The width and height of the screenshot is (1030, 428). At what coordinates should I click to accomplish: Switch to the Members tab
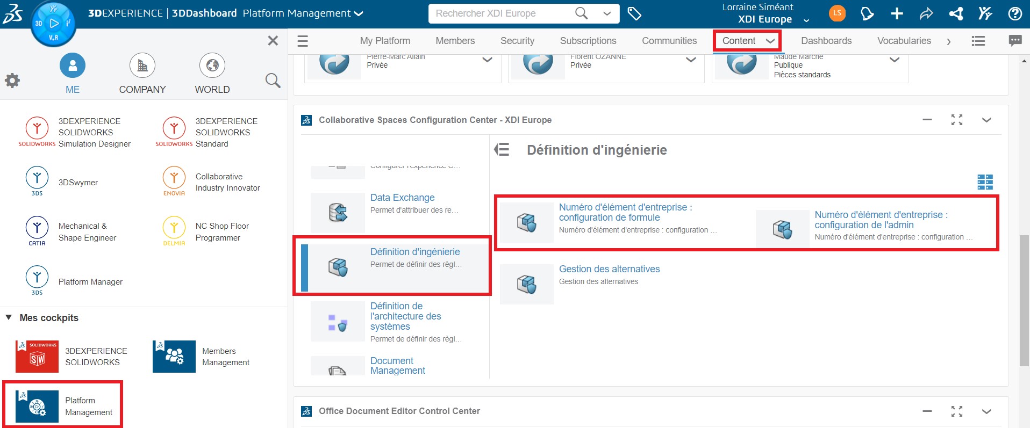click(455, 41)
